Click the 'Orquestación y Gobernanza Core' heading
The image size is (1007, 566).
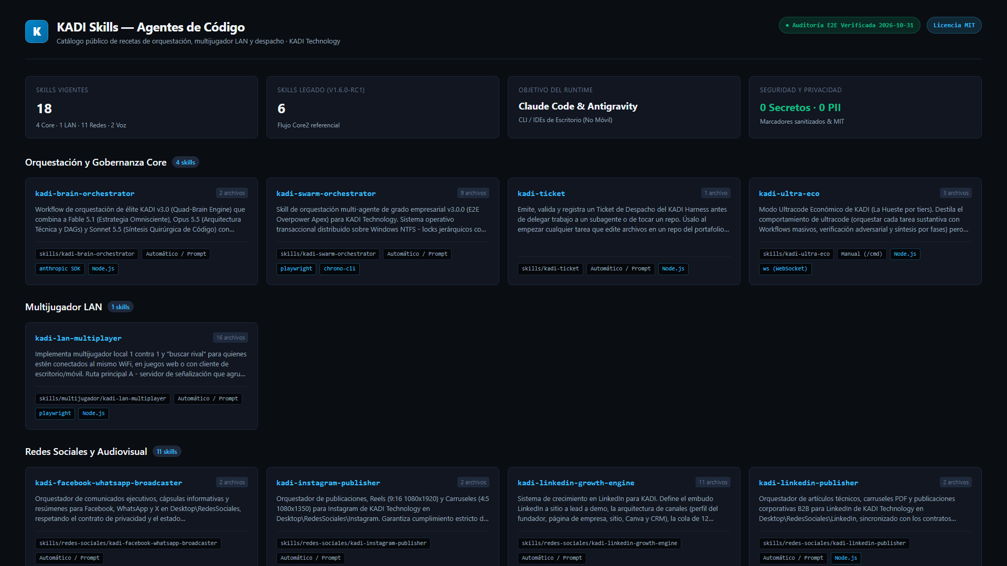click(x=96, y=162)
